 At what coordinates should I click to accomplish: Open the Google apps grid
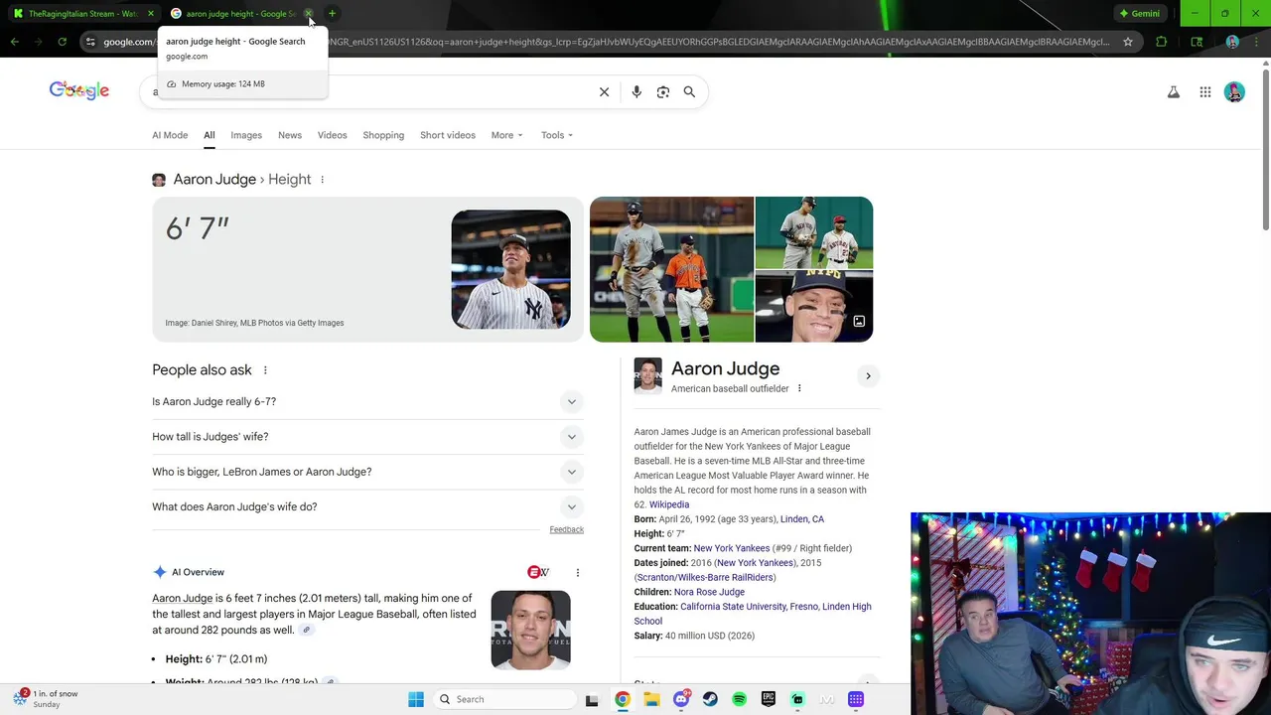point(1205,92)
